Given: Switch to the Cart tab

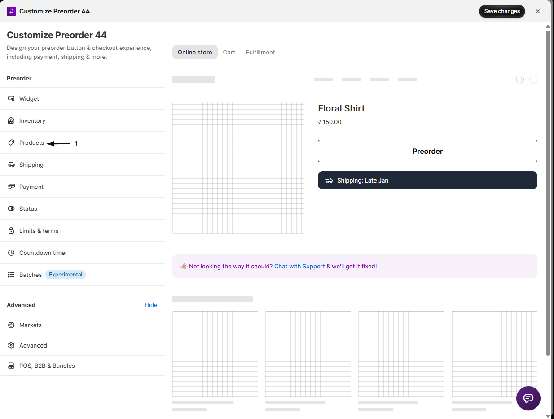Looking at the screenshot, I should pyautogui.click(x=229, y=52).
